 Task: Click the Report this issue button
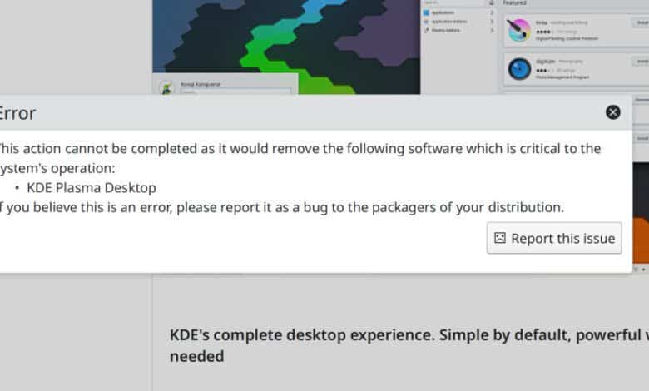(x=554, y=238)
